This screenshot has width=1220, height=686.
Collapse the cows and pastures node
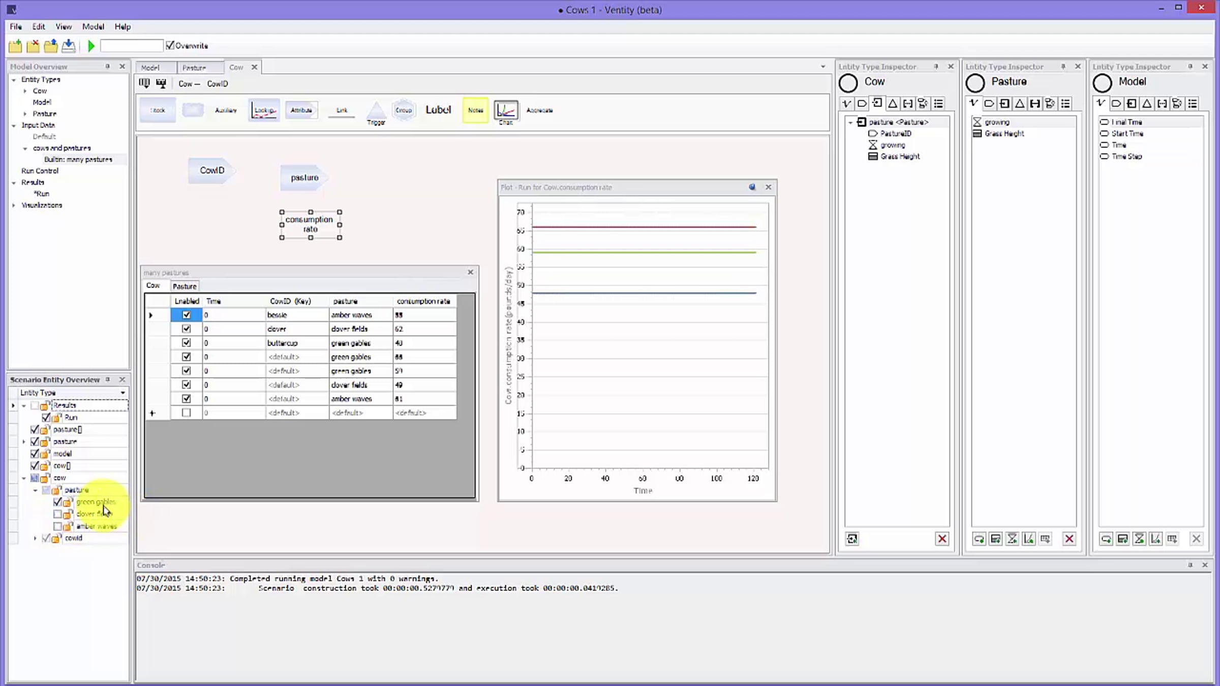(25, 148)
